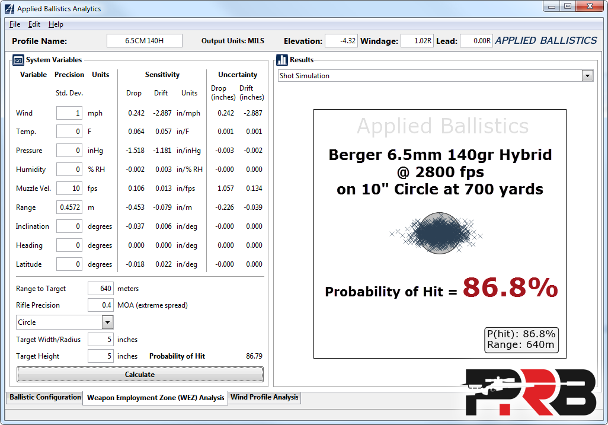Click the shot simulation target plot
The height and width of the screenshot is (425, 608).
(x=439, y=234)
